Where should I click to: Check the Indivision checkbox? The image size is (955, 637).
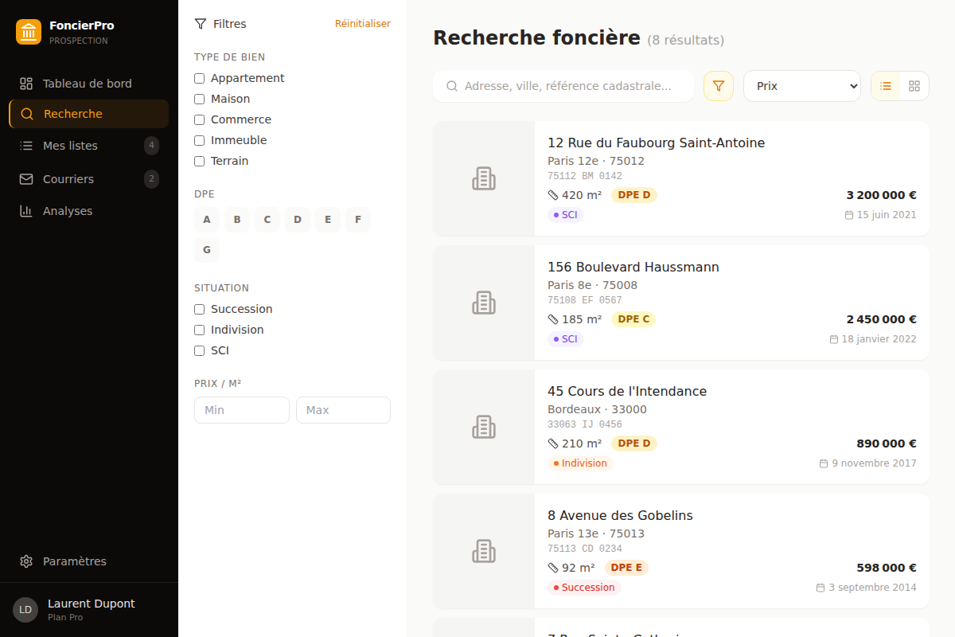pos(200,330)
